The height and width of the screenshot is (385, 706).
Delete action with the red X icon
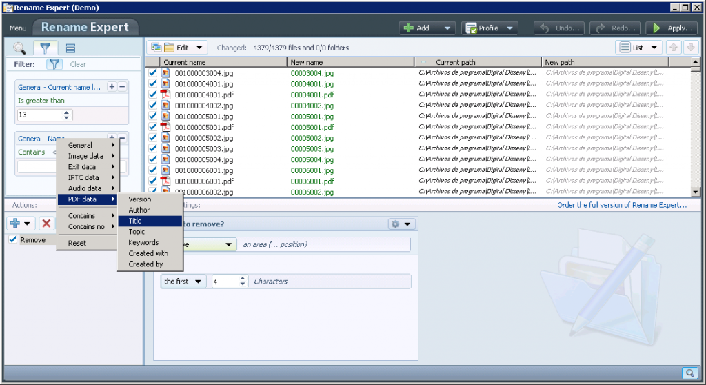(46, 223)
